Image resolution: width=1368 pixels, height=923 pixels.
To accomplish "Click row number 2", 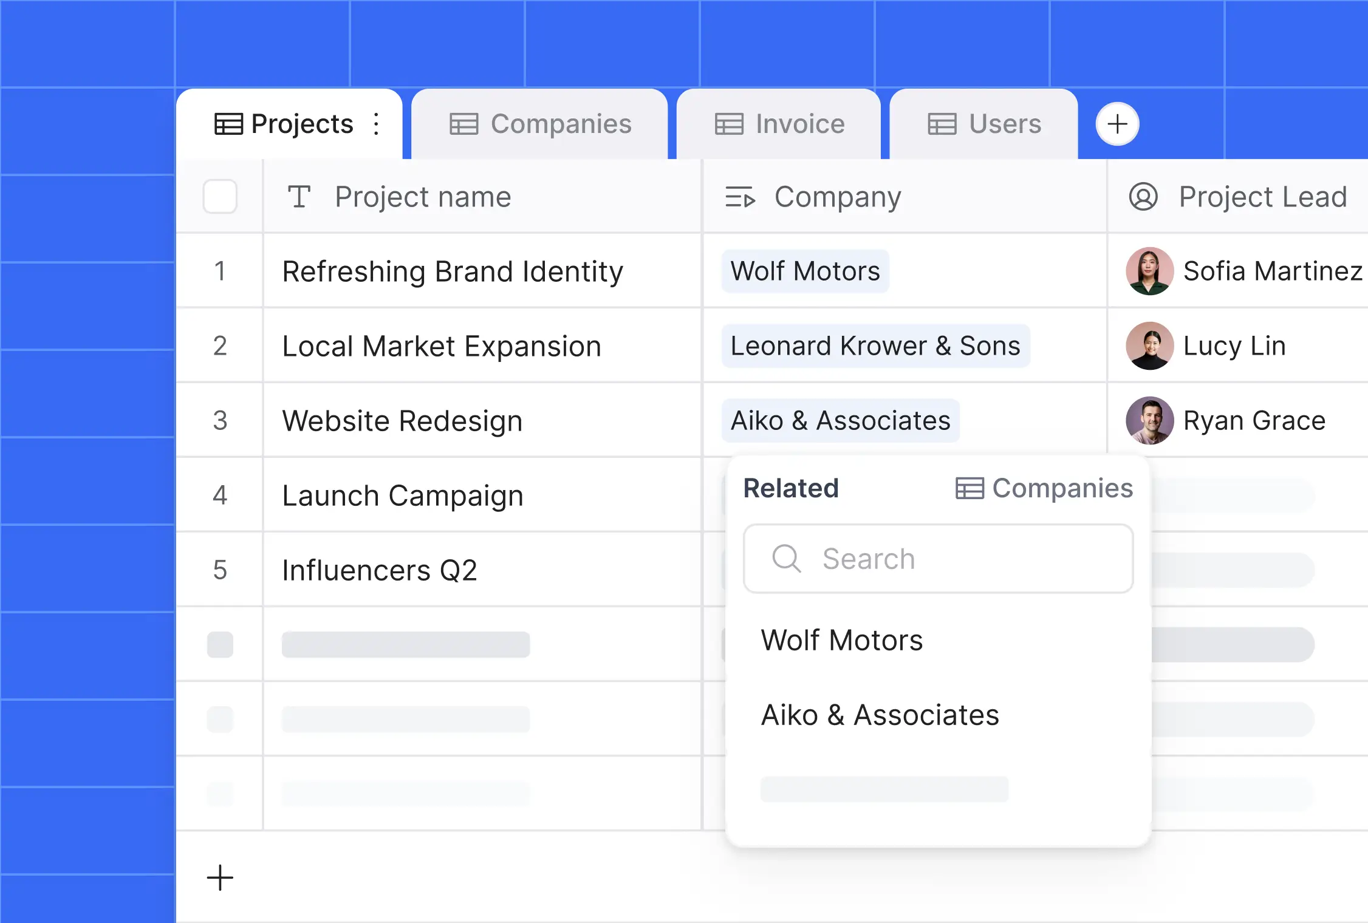I will click(220, 346).
